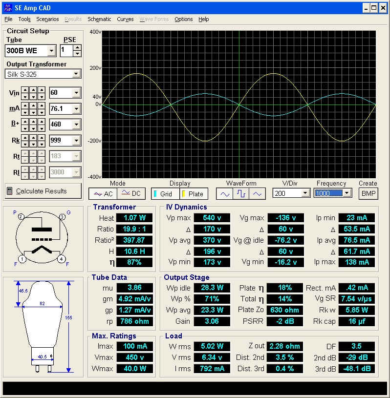The width and height of the screenshot is (390, 398).
Task: Toggle the Grid trace display
Action: tap(165, 194)
